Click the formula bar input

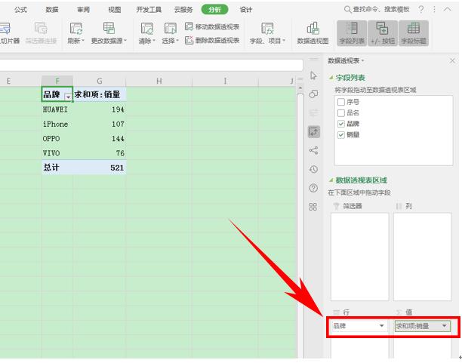tap(152, 65)
